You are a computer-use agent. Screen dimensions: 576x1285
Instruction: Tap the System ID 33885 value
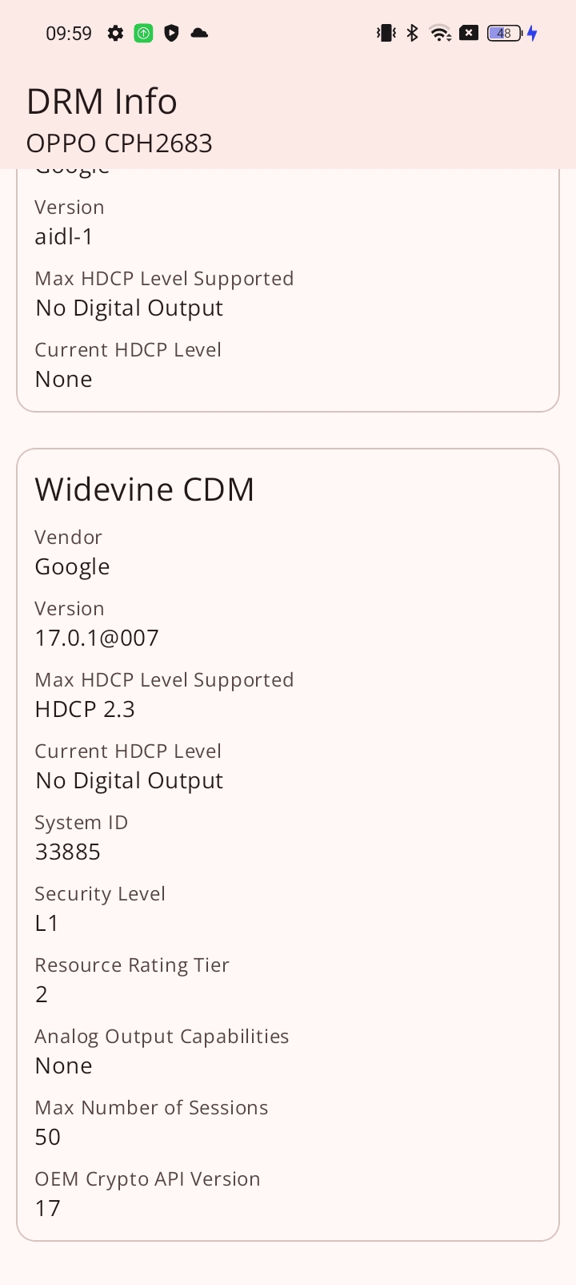pyautogui.click(x=68, y=852)
